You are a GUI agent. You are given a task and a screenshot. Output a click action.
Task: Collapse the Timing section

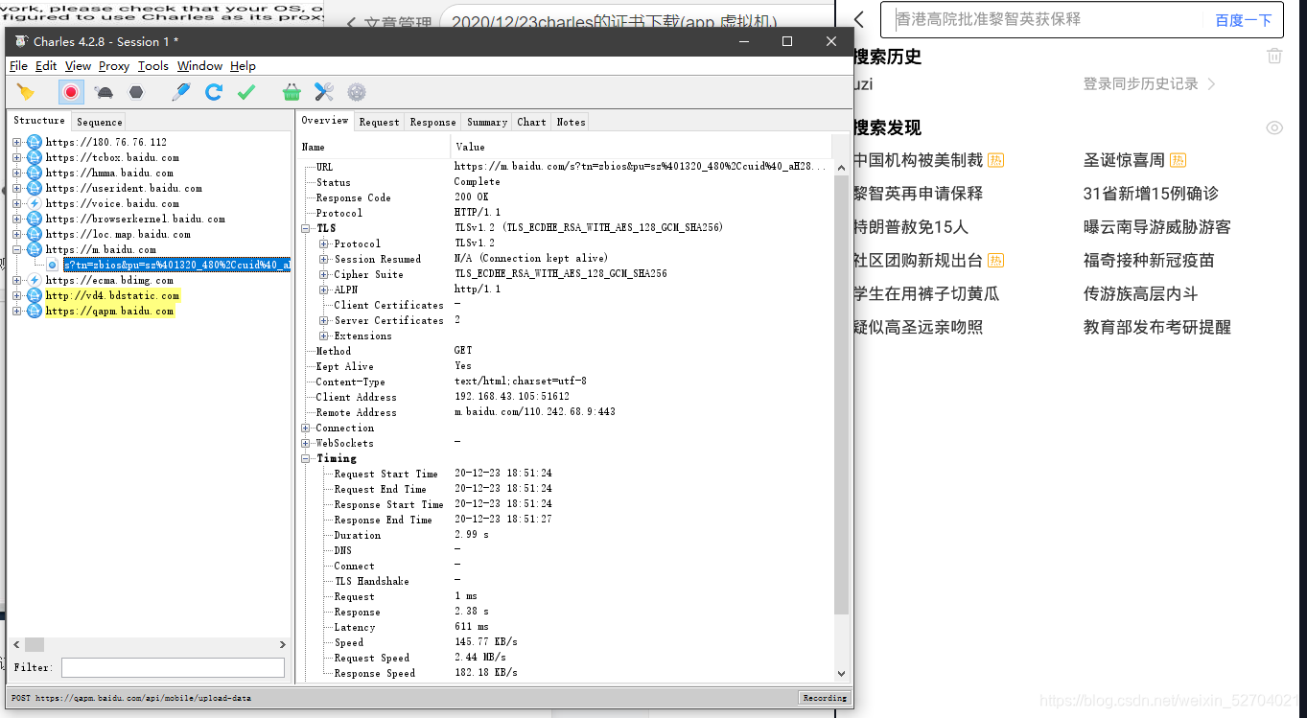click(x=306, y=458)
